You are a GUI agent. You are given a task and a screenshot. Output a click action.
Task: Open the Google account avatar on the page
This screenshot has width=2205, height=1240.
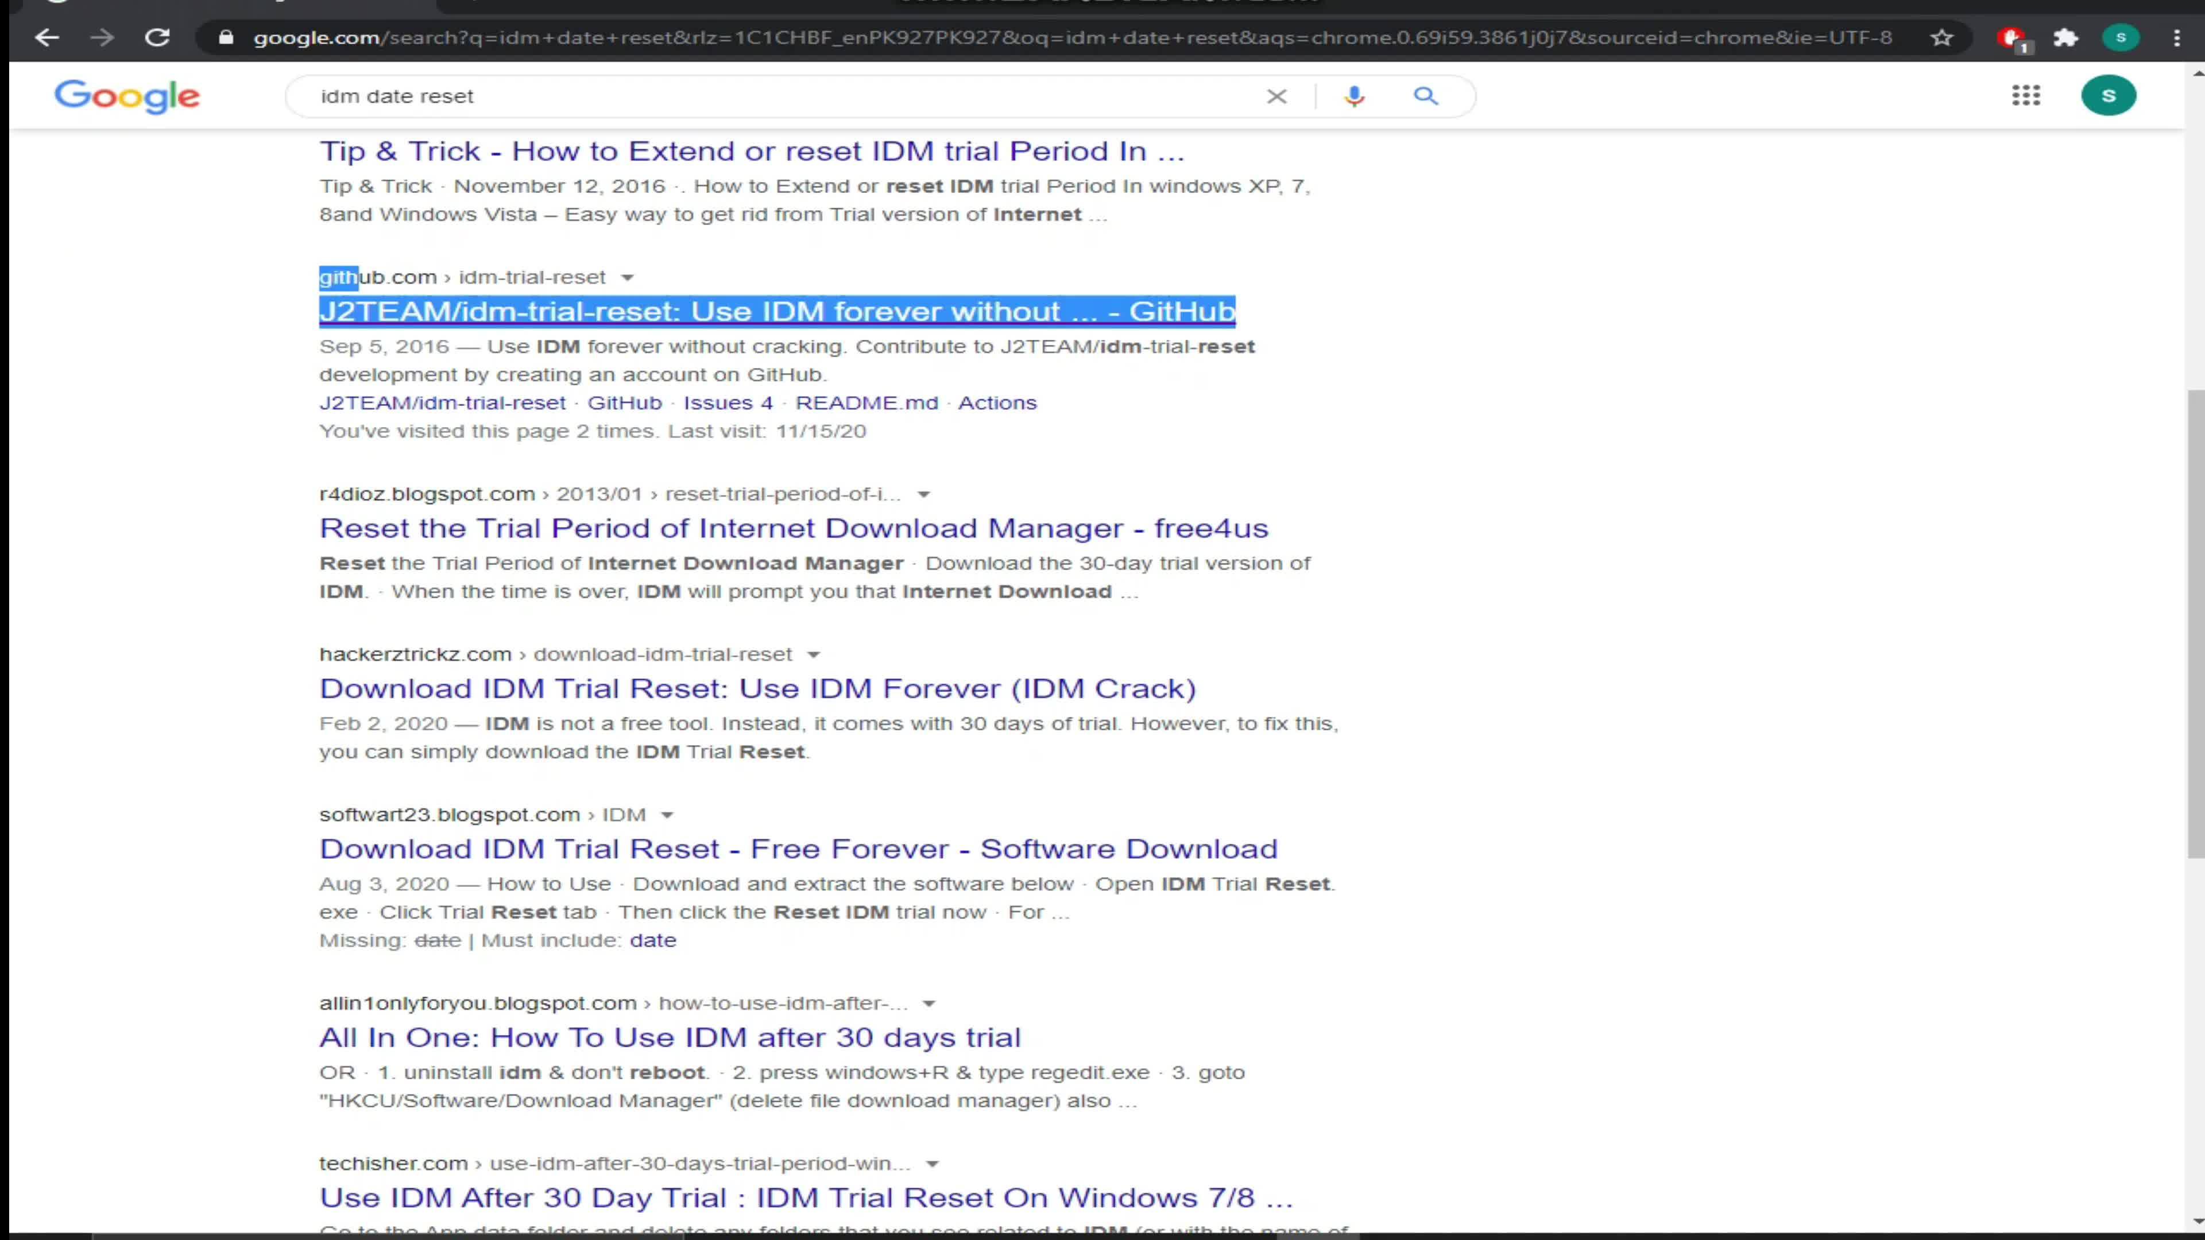click(2109, 95)
